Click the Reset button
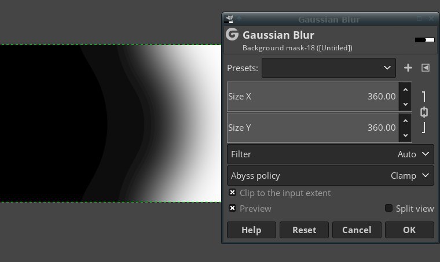The height and width of the screenshot is (262, 440). [x=304, y=230]
